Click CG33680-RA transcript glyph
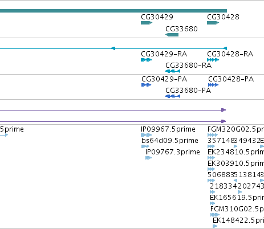 point(173,71)
